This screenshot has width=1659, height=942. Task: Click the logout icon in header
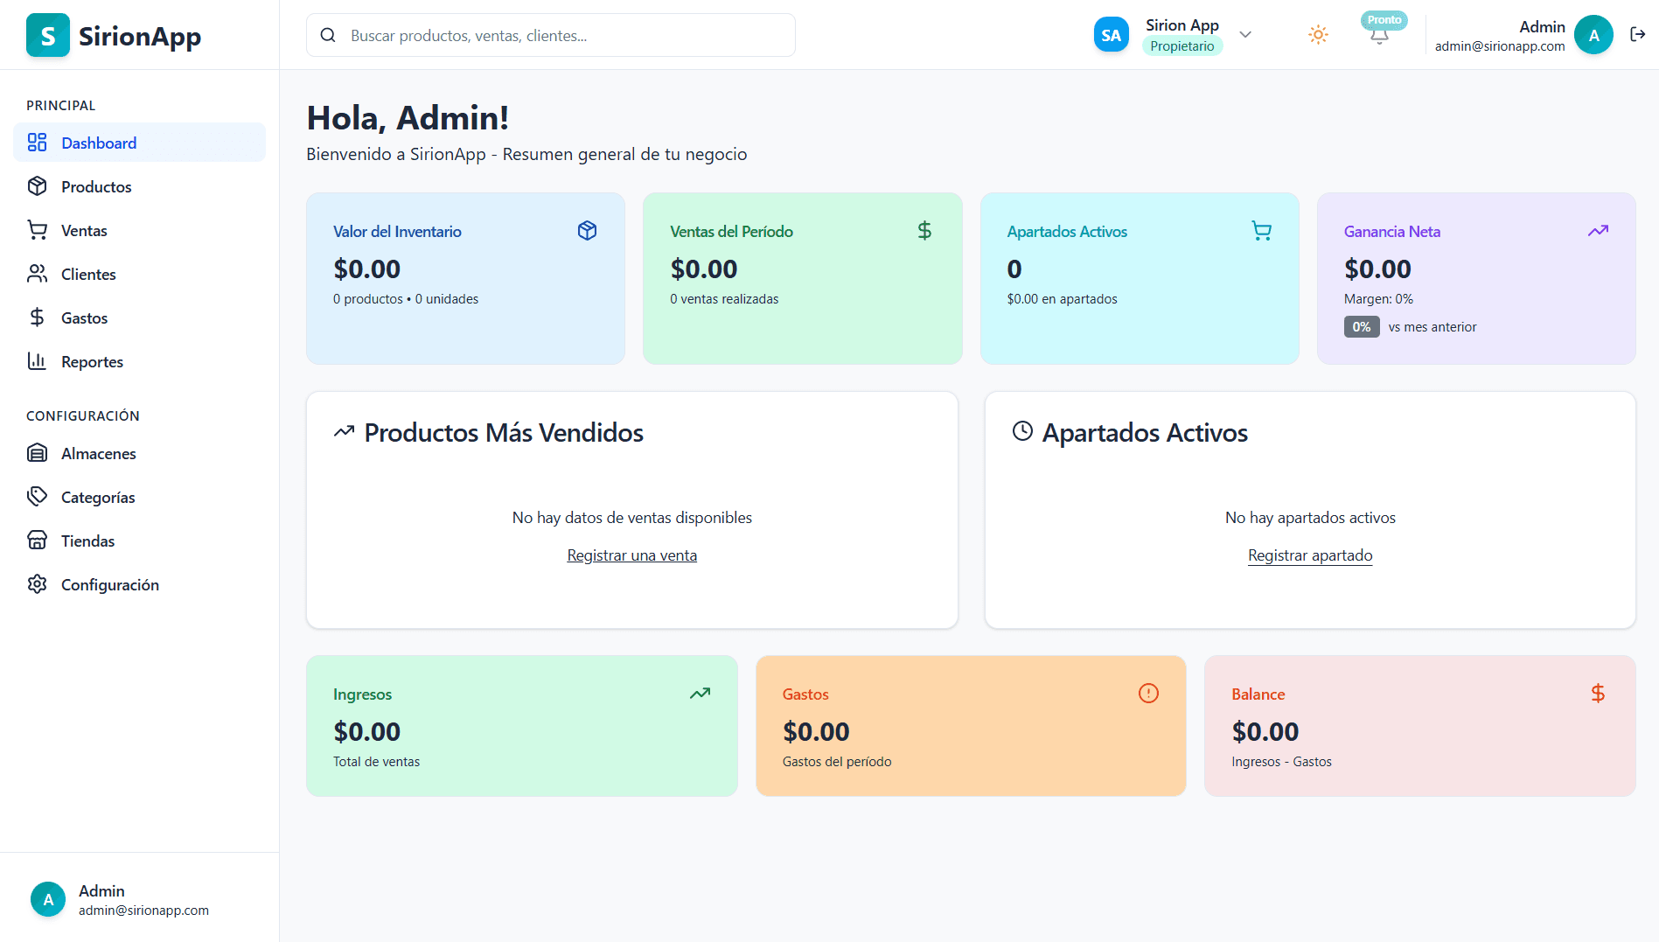pos(1637,35)
